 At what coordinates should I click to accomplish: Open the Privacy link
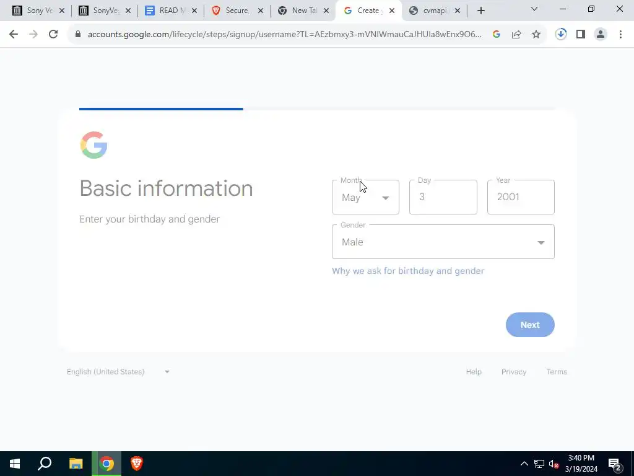click(x=514, y=372)
